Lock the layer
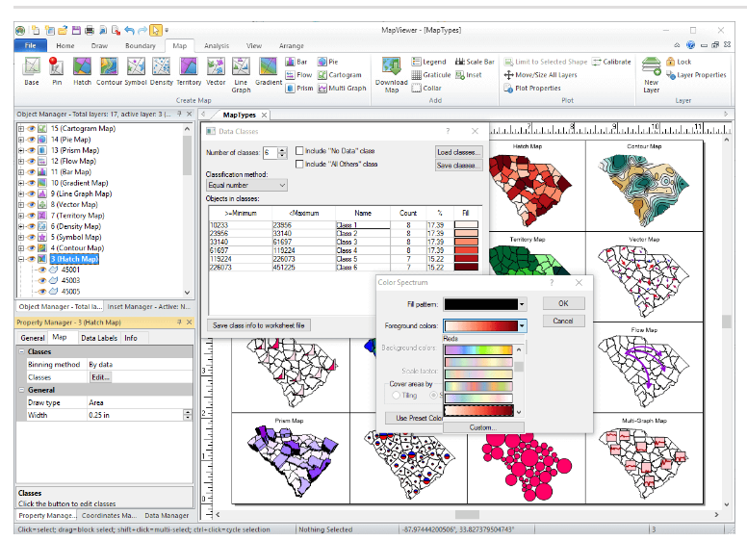Image resolution: width=747 pixels, height=541 pixels. [x=679, y=62]
